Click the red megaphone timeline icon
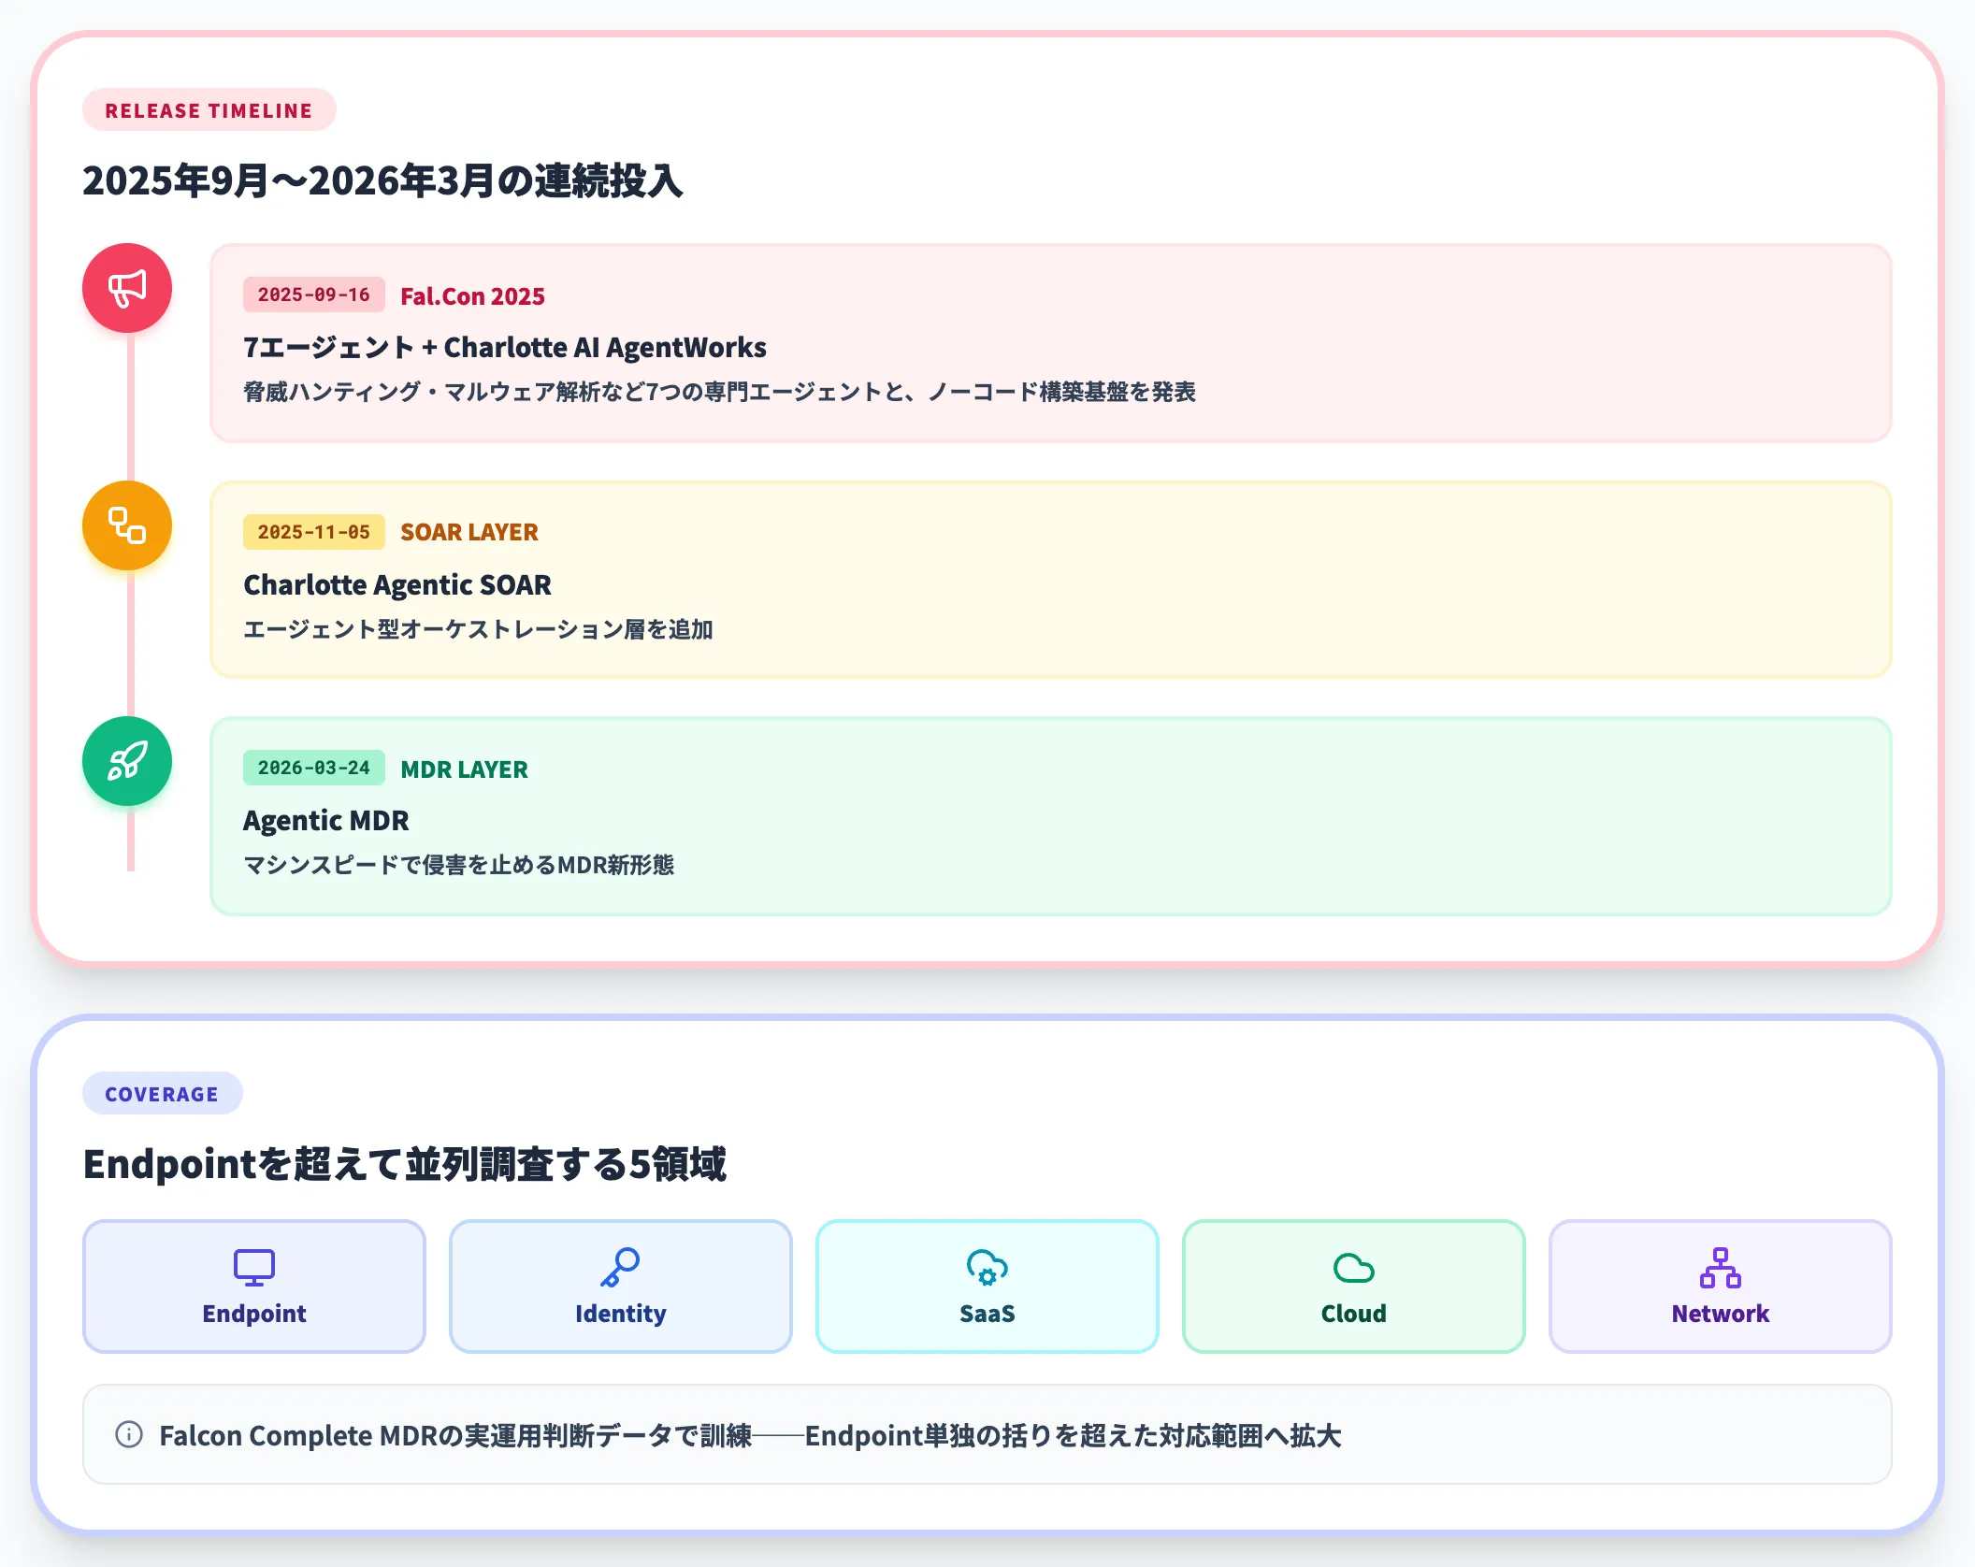This screenshot has height=1567, width=1975. click(127, 288)
